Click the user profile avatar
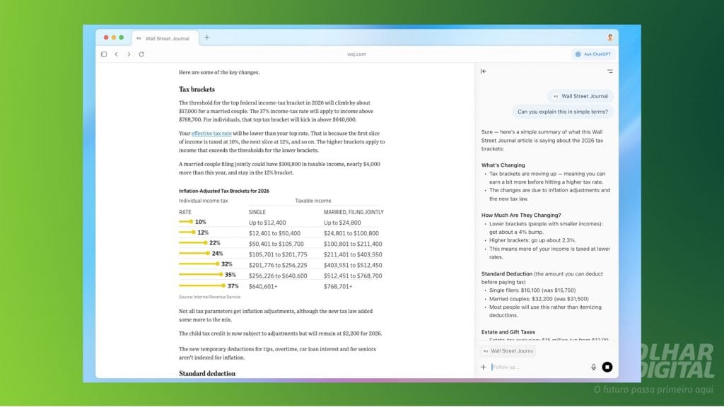724x407 pixels. click(609, 37)
